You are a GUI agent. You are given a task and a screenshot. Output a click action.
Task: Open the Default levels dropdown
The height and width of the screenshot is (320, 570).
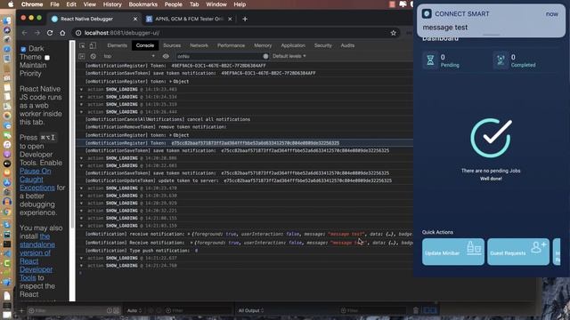pos(289,56)
